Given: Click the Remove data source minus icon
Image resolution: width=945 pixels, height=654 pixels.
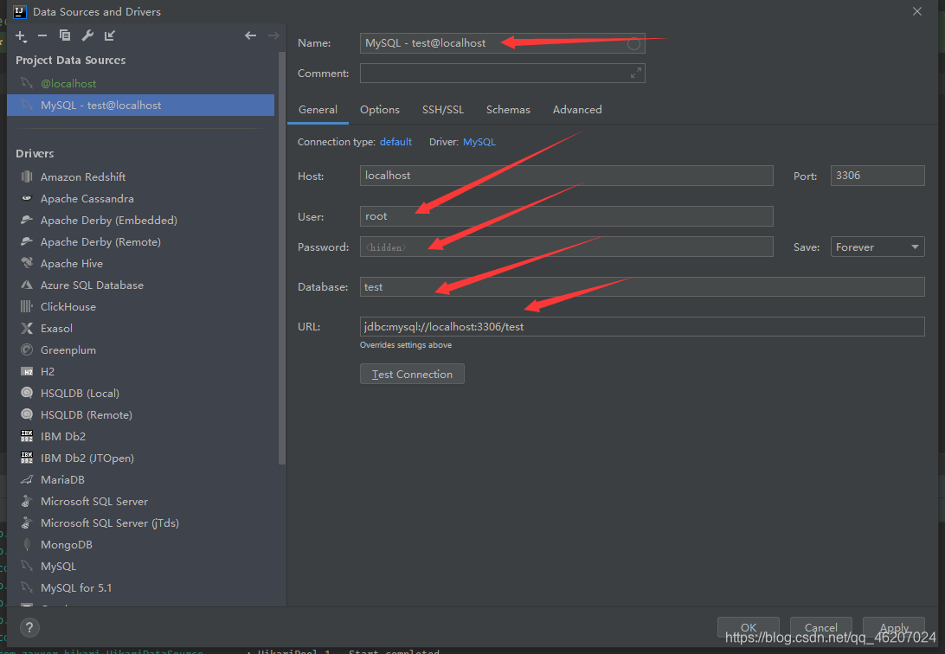Looking at the screenshot, I should [42, 36].
